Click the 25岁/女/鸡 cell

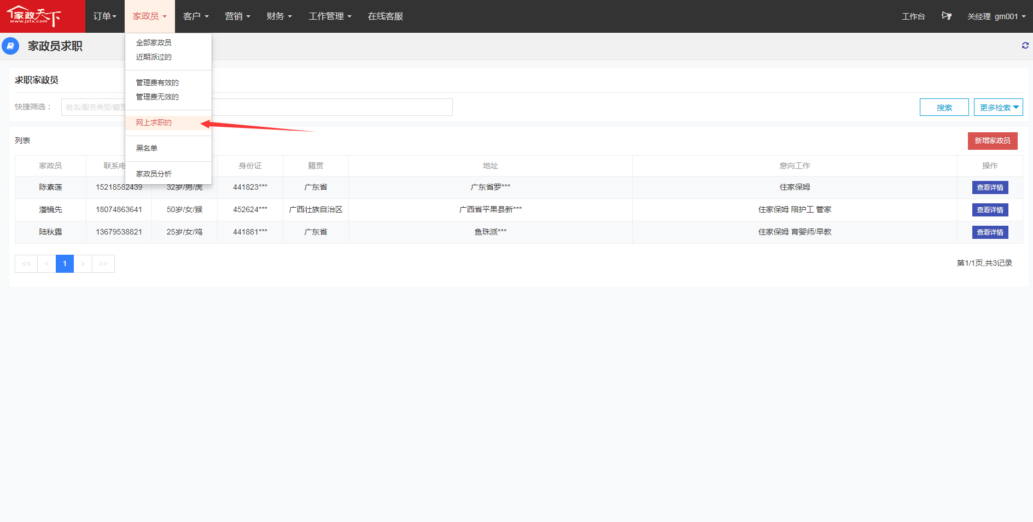tap(184, 232)
